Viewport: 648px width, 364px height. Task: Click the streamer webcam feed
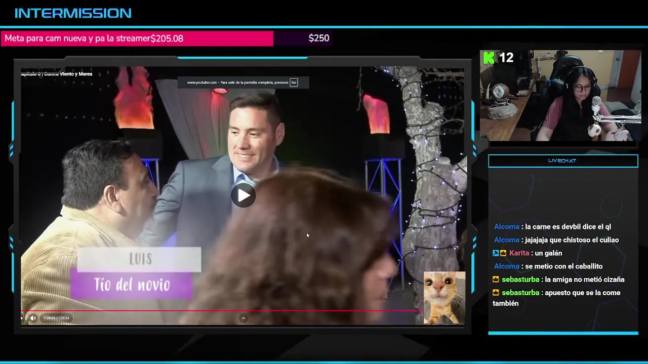pos(560,96)
